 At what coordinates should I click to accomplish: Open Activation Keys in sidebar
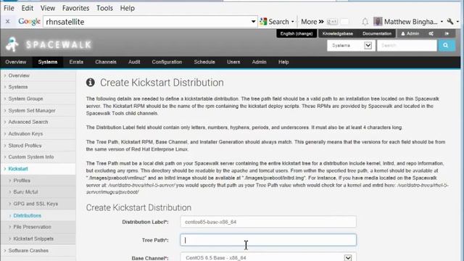coord(26,133)
